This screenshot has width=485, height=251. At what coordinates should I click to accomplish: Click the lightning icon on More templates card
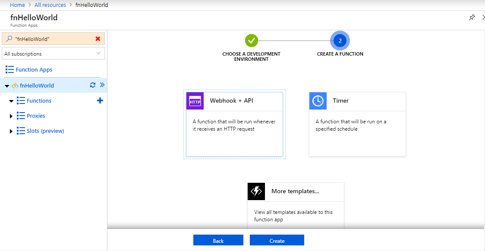click(256, 191)
